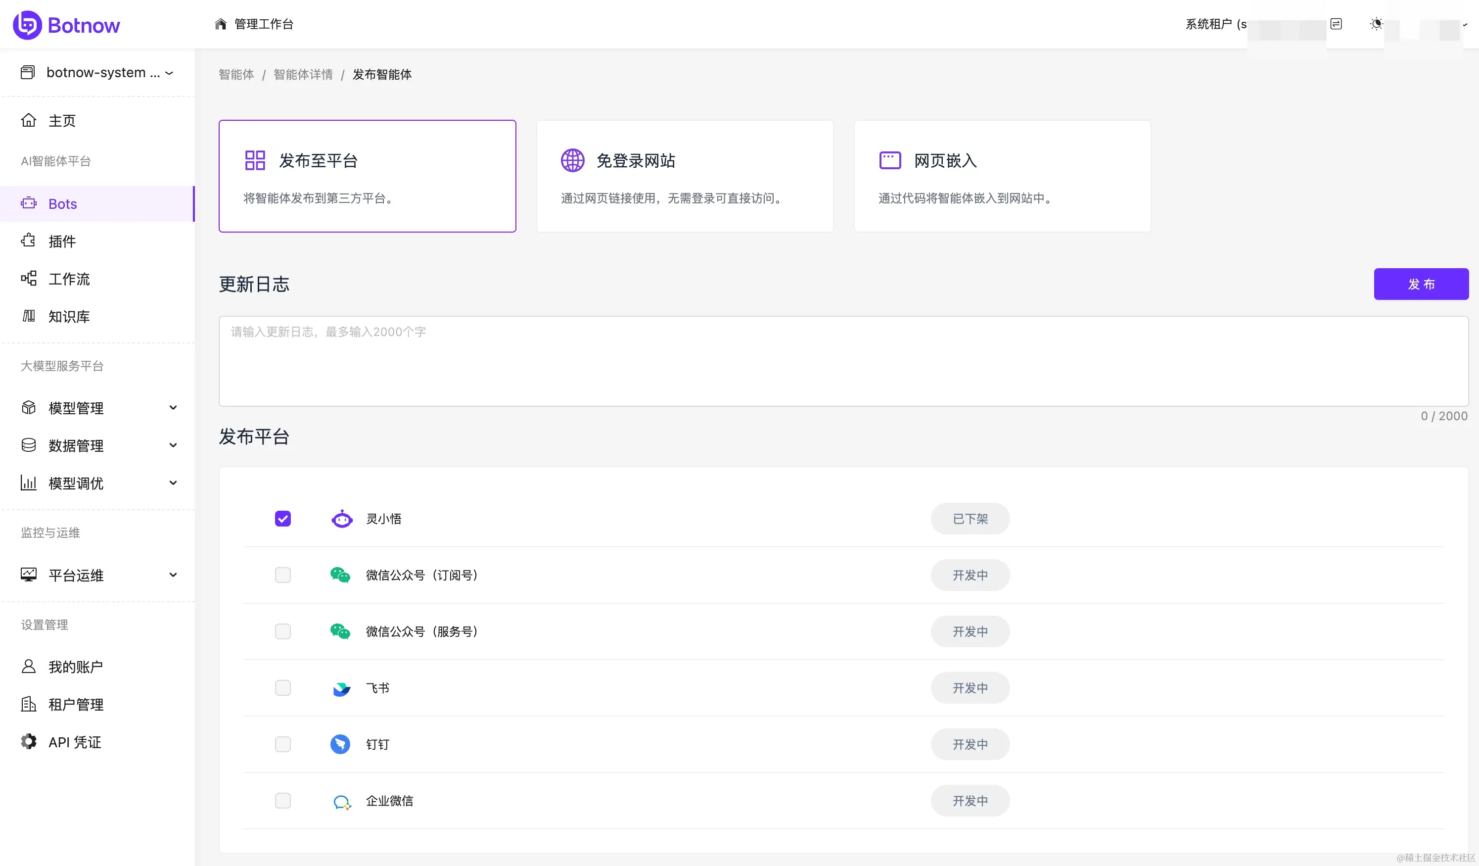Image resolution: width=1479 pixels, height=866 pixels.
Task: Click the API 凭证 gear icon
Action: pyautogui.click(x=28, y=741)
